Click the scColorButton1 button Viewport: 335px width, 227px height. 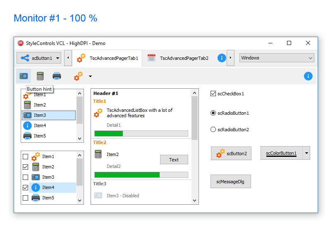282,153
